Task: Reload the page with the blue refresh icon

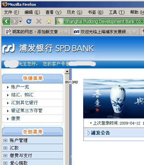Action: [x=29, y=21]
